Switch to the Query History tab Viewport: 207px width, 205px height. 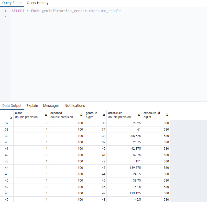(x=37, y=3)
